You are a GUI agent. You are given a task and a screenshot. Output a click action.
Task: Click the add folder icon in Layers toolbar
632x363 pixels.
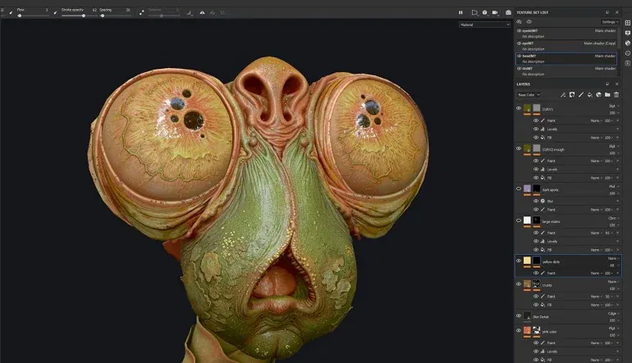(x=607, y=95)
